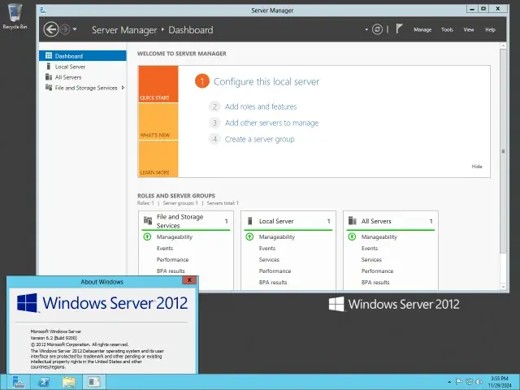Open the navigation history dropdown arrow
Viewport: 520px width, 390px height.
click(x=75, y=29)
